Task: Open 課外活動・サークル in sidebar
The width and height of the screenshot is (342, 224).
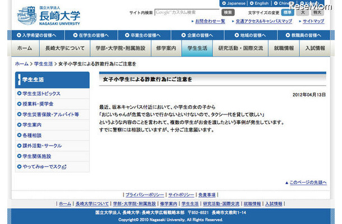Action: (x=52, y=146)
